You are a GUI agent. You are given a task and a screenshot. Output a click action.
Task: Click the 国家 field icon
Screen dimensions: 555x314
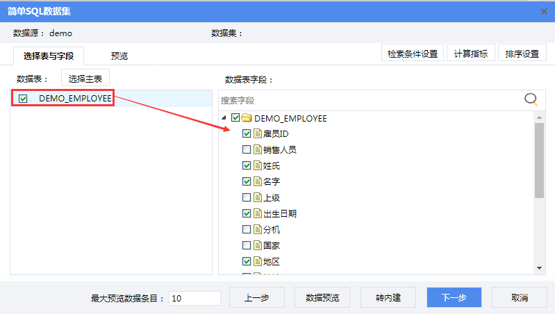point(258,246)
